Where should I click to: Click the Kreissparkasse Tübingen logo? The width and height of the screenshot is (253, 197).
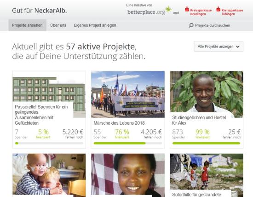pos(230,11)
